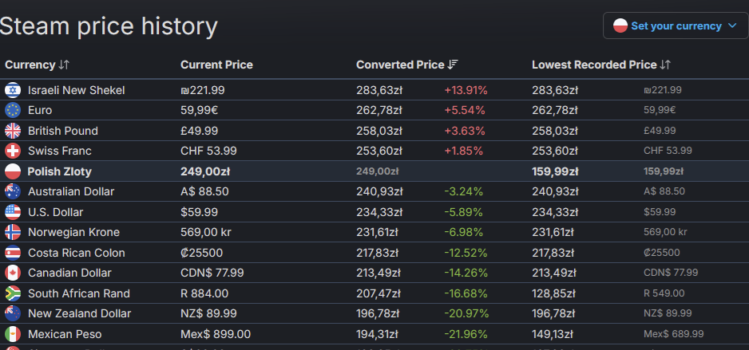Image resolution: width=749 pixels, height=350 pixels.
Task: Click the CHF 53.99 current price
Action: tap(208, 151)
